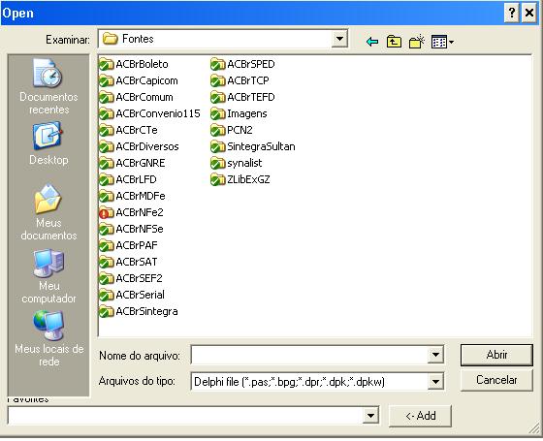
Task: Open Documentos recentes in the places bar
Action: point(48,86)
